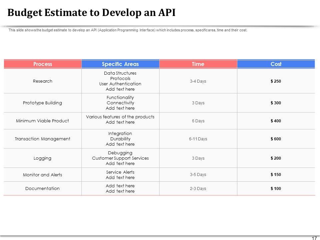Image resolution: width=320 pixels, height=240 pixels.
Task: Click the $ 100 cost value
Action: tap(276, 189)
